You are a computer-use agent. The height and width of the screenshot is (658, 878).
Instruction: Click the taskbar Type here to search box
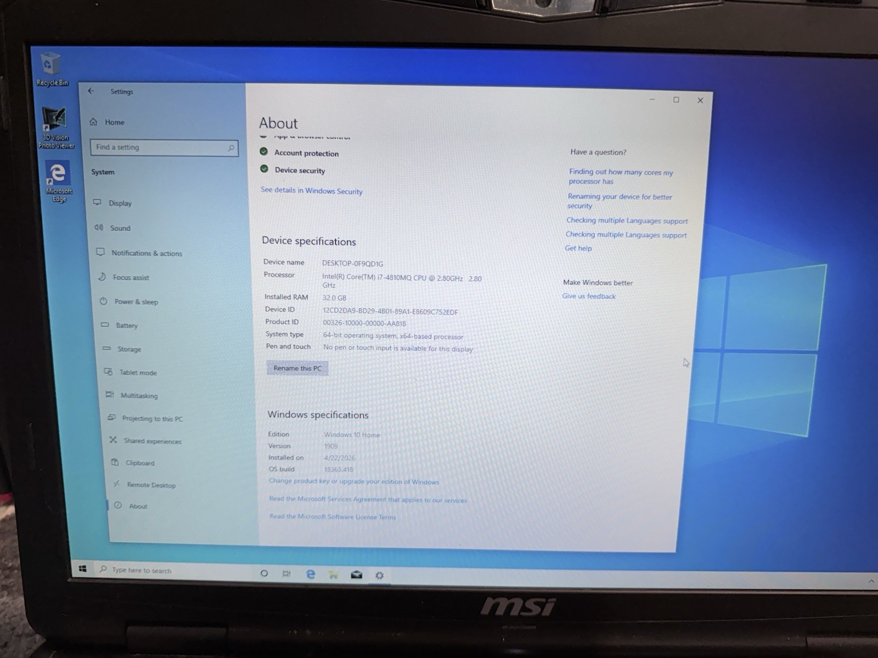pos(173,570)
